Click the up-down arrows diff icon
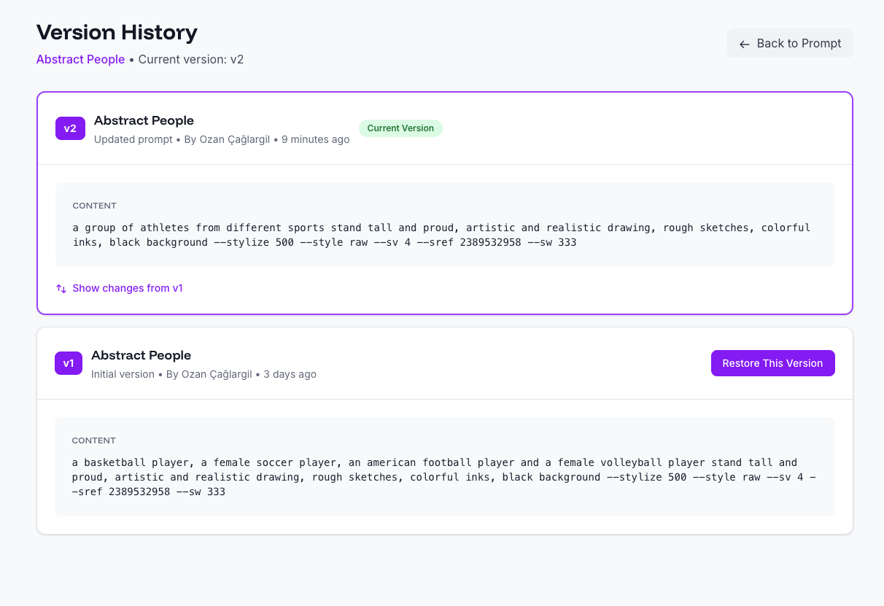 coord(61,288)
